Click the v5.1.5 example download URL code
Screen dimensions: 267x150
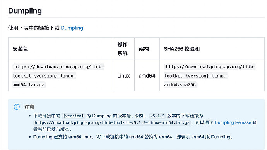click(x=112, y=123)
